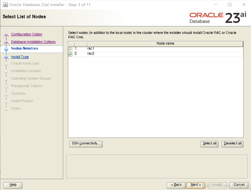This screenshot has height=190, width=251.
Task: Go to Database Installation Options step
Action: click(x=33, y=42)
